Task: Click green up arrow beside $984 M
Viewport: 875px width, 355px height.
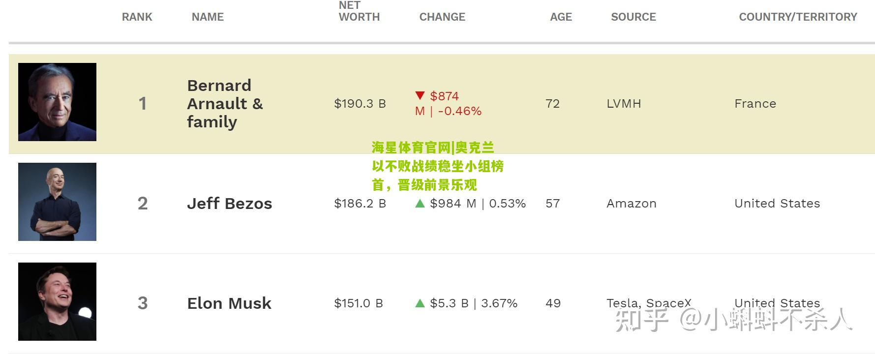Action: pyautogui.click(x=420, y=203)
